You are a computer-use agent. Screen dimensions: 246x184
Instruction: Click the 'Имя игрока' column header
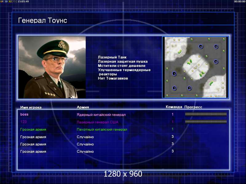(31, 107)
